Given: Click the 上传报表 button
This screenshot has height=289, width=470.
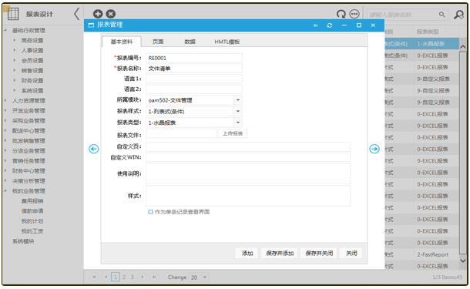Looking at the screenshot, I should (x=233, y=133).
